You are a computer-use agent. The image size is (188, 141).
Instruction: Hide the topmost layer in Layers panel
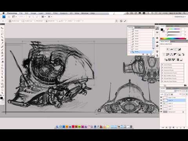tap(161, 98)
